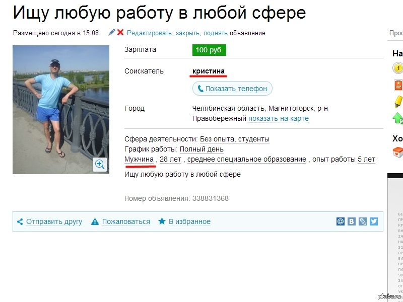Click the warning triangle complaint icon
This screenshot has width=403, height=302.
click(x=95, y=221)
